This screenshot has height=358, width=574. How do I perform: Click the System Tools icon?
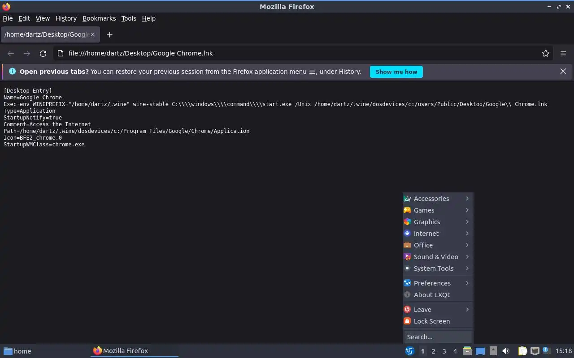pyautogui.click(x=407, y=268)
